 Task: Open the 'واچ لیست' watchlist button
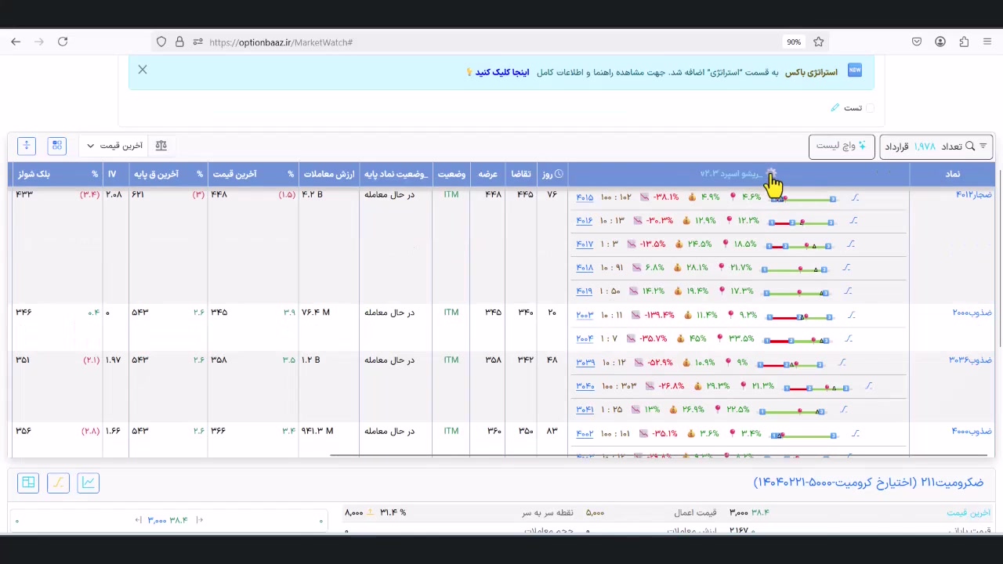842,146
